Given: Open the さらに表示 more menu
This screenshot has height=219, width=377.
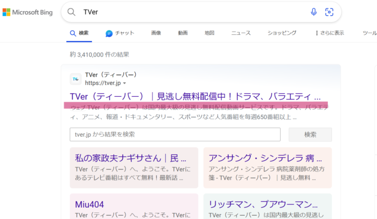Looking at the screenshot, I should 330,33.
